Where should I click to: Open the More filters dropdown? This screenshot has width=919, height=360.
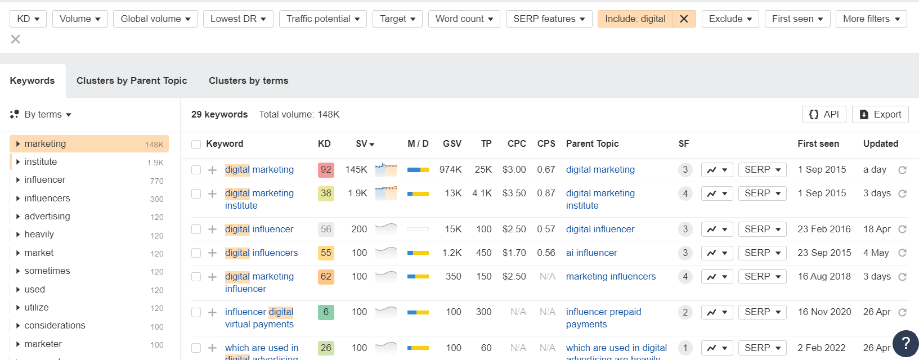point(871,19)
